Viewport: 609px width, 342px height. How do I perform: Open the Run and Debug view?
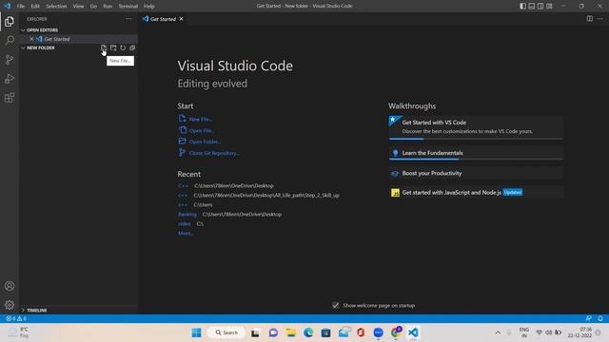[x=10, y=78]
